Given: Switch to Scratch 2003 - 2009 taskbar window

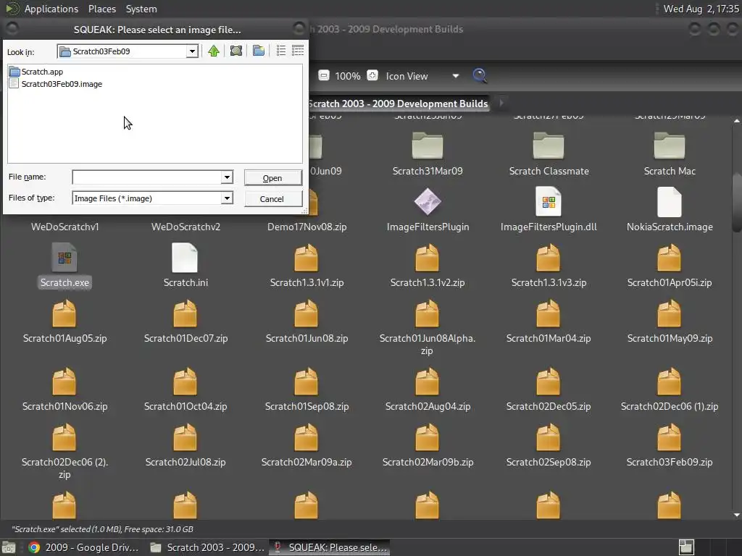Looking at the screenshot, I should click(207, 547).
